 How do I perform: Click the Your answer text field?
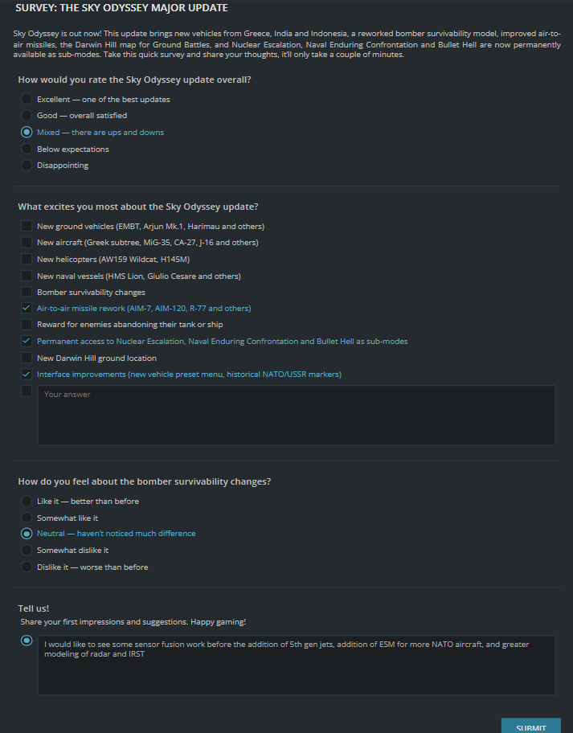pyautogui.click(x=297, y=415)
